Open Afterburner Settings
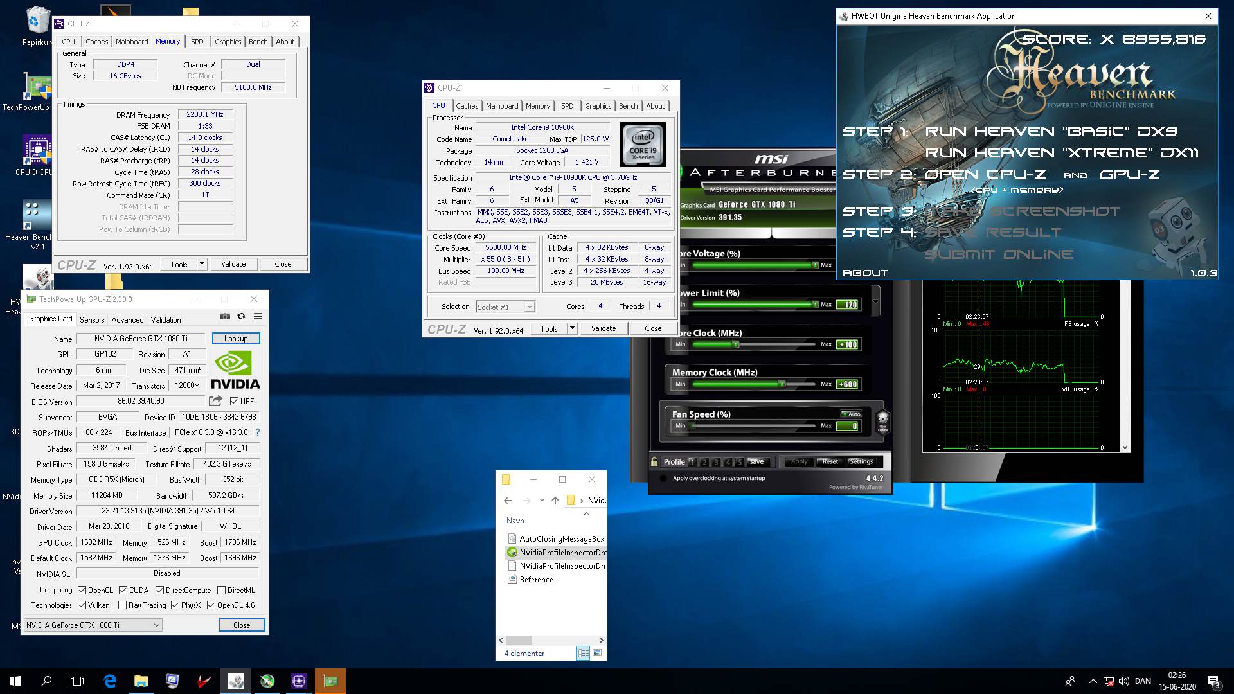Image resolution: width=1234 pixels, height=694 pixels. click(x=861, y=461)
